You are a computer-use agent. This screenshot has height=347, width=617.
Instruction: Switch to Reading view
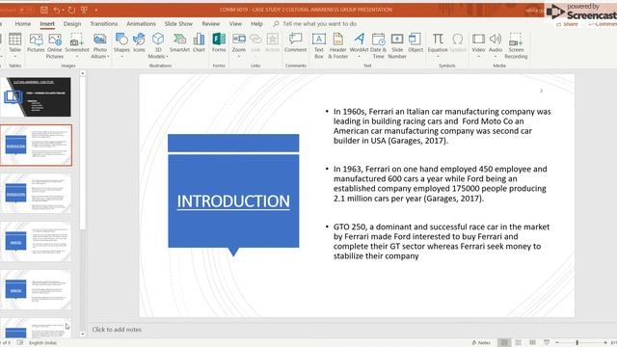pyautogui.click(x=532, y=343)
